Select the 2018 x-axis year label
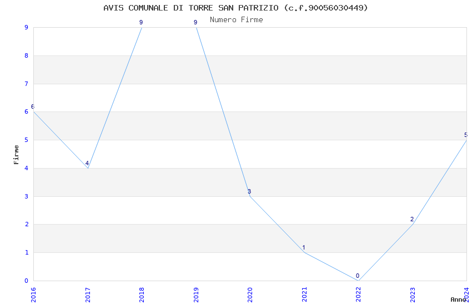The image size is (472, 305). click(142, 295)
